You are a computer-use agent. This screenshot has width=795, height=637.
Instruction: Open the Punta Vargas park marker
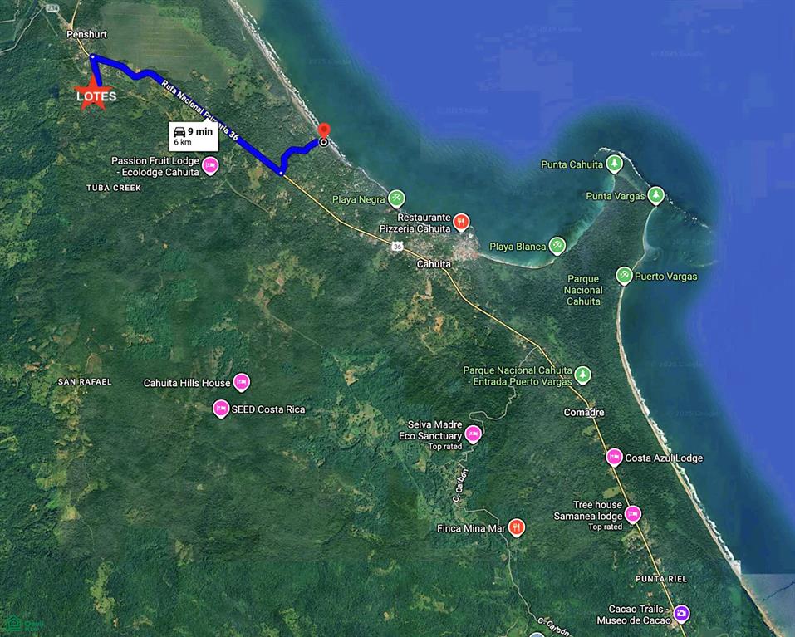click(x=656, y=195)
